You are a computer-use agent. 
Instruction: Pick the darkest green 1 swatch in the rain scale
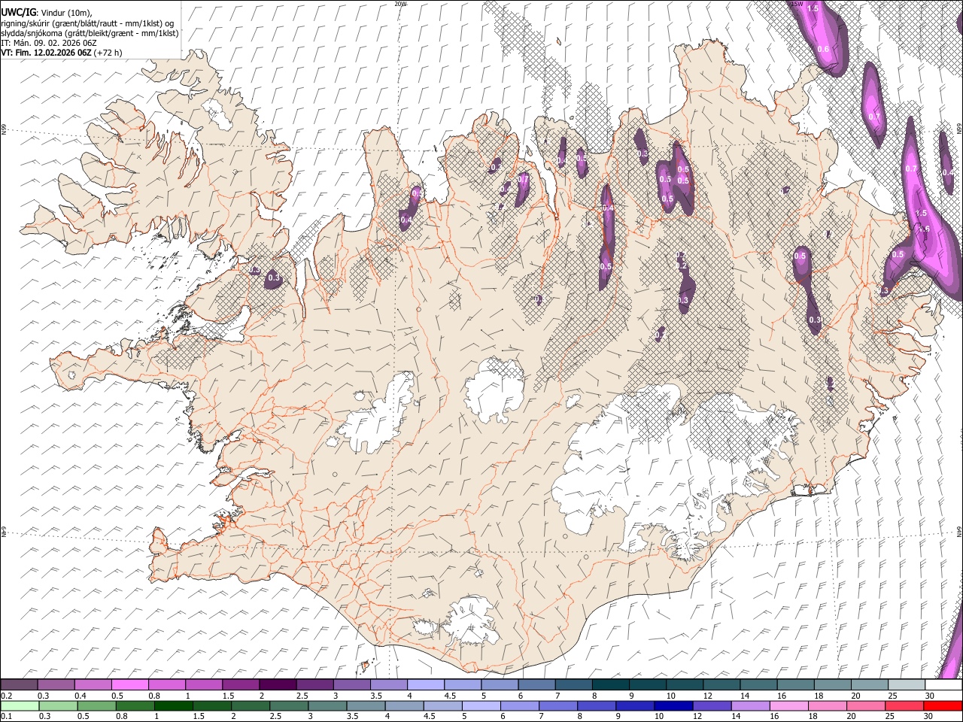coord(173,705)
